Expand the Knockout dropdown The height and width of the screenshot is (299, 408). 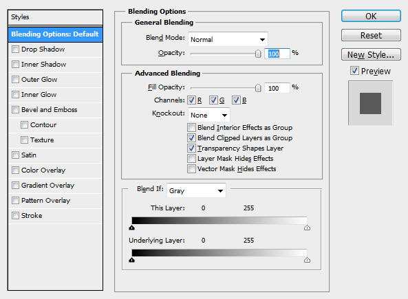coord(209,115)
